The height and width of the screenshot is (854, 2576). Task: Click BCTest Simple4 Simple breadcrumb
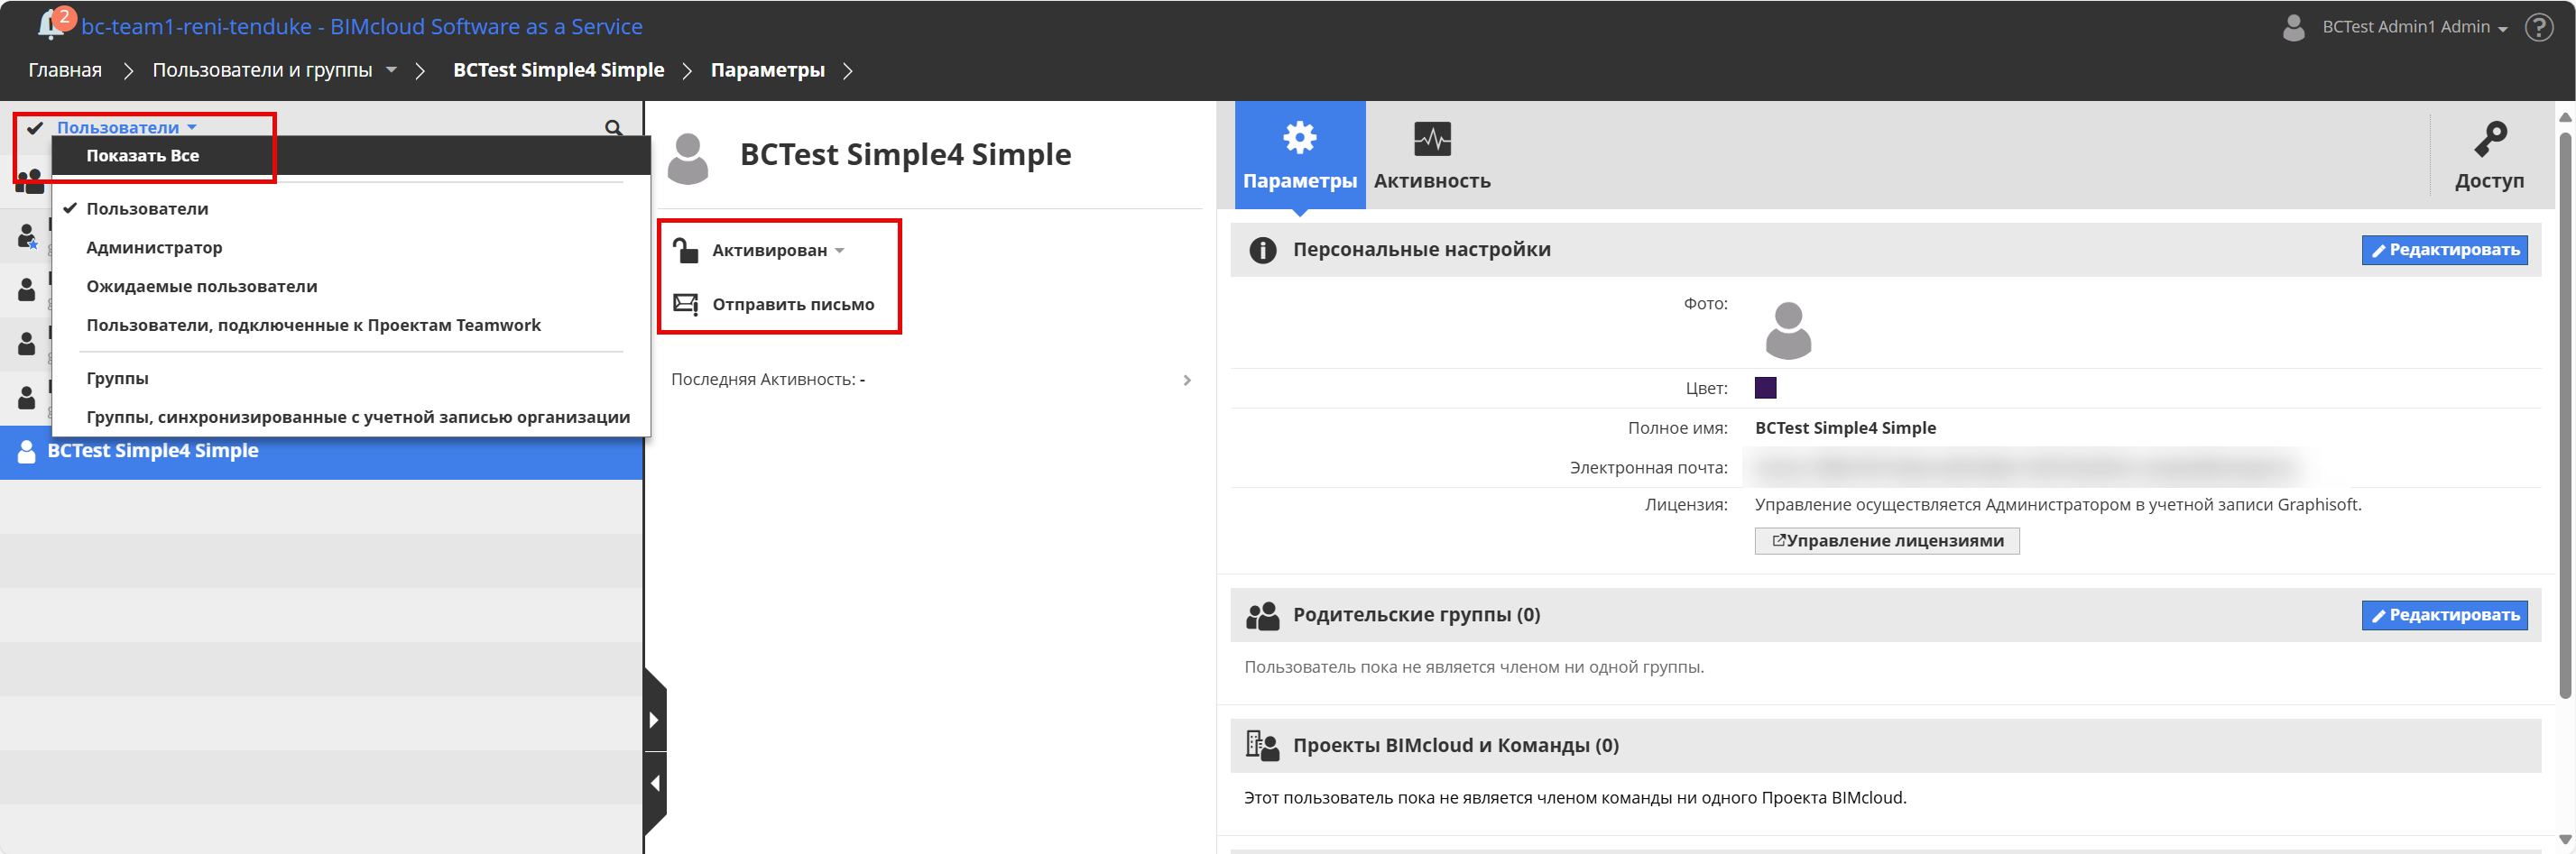[558, 70]
